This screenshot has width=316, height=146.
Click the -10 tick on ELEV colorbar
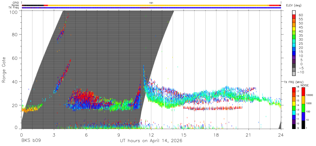[300, 72]
